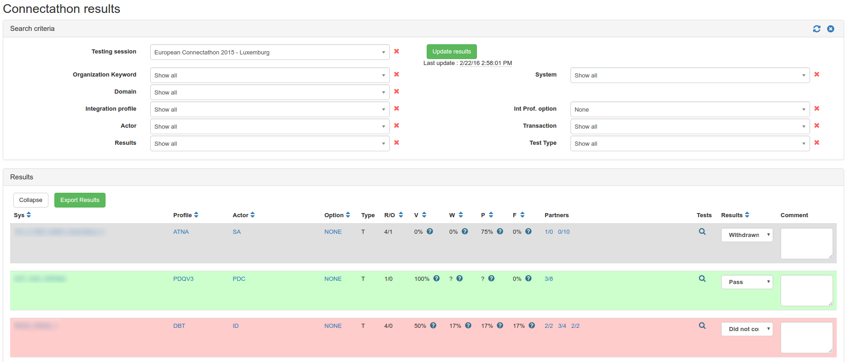Sort by Profile column arrows

[196, 215]
